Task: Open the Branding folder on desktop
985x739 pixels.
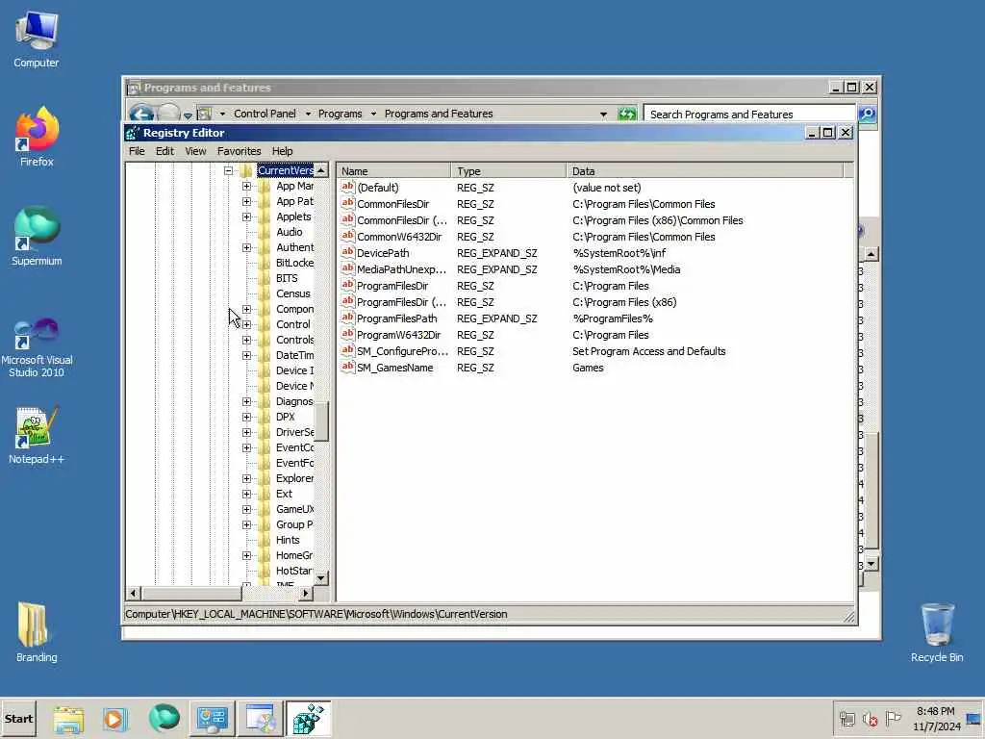Action: pos(37,632)
